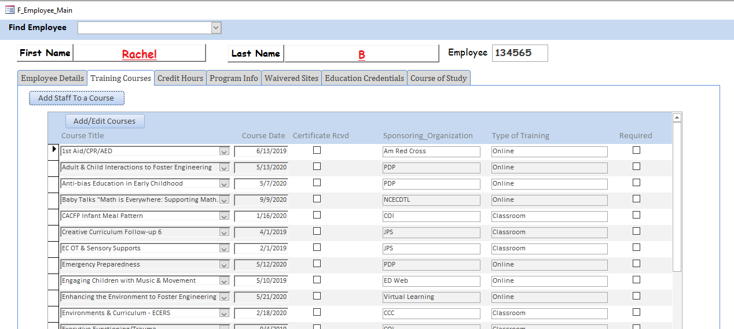Click the Type of Training column label
This screenshot has width=734, height=329.
point(520,136)
